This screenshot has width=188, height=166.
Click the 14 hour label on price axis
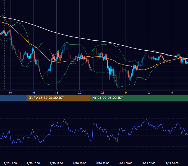[x=10, y=93]
